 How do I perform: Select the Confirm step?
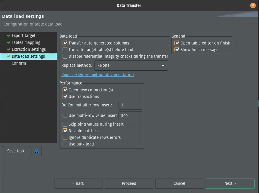point(19,63)
